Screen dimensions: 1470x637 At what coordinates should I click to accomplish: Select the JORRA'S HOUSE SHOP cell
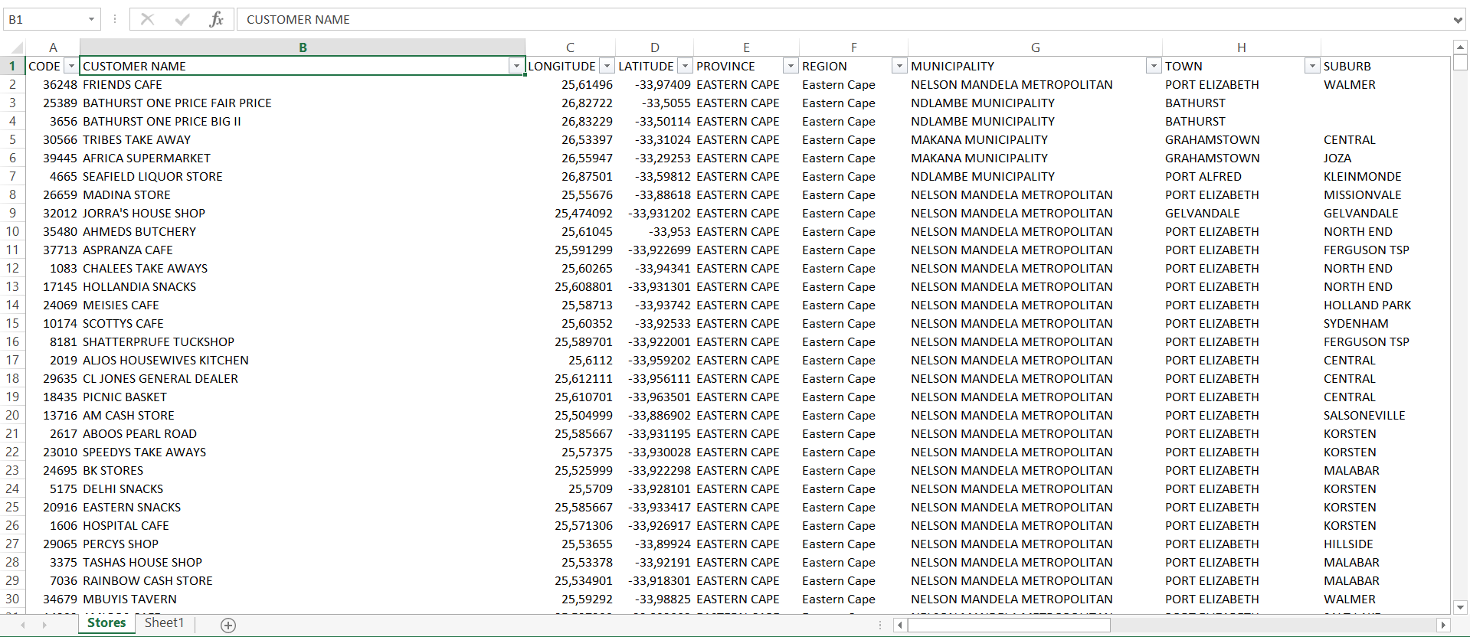tap(303, 214)
